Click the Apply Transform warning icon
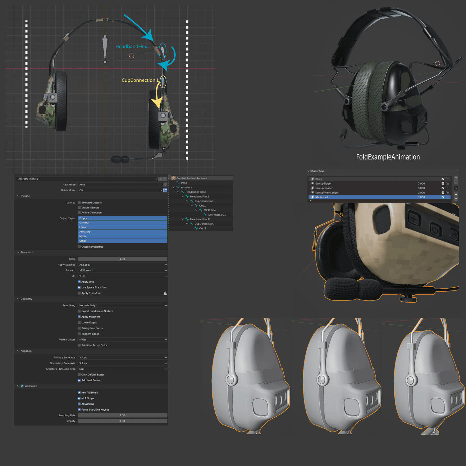The height and width of the screenshot is (466, 466). 165,293
